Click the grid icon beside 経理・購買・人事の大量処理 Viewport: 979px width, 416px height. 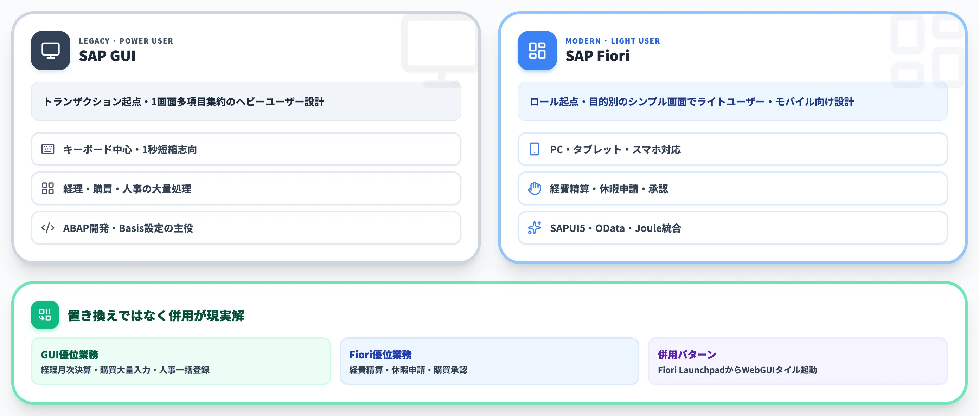coord(48,188)
